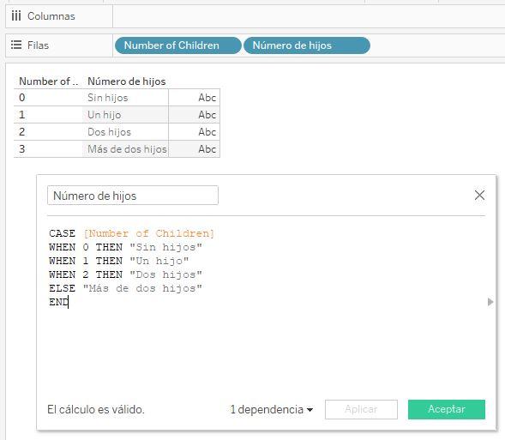The image size is (505, 440).
Task: Expand the function list arrow at right
Action: pos(490,302)
